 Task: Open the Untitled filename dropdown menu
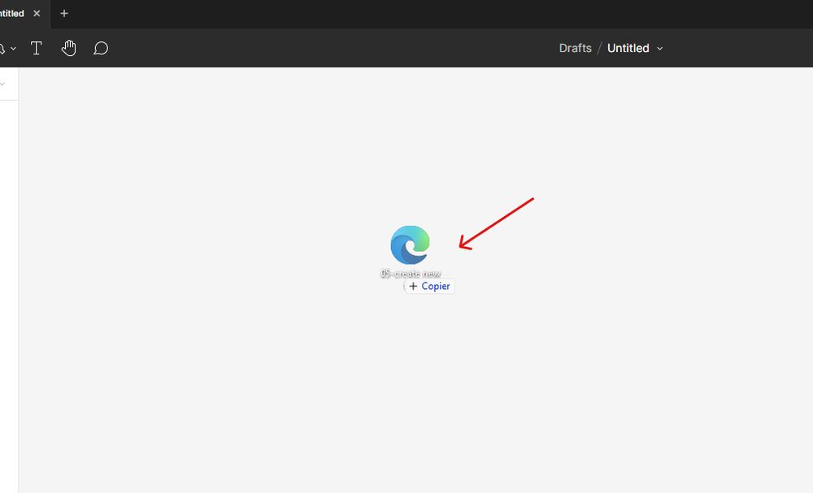pyautogui.click(x=659, y=48)
